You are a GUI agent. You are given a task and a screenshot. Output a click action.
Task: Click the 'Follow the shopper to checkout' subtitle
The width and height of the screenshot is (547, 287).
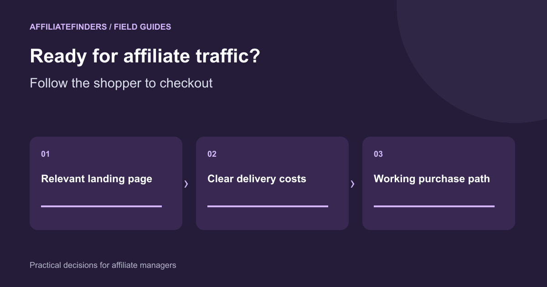(121, 83)
